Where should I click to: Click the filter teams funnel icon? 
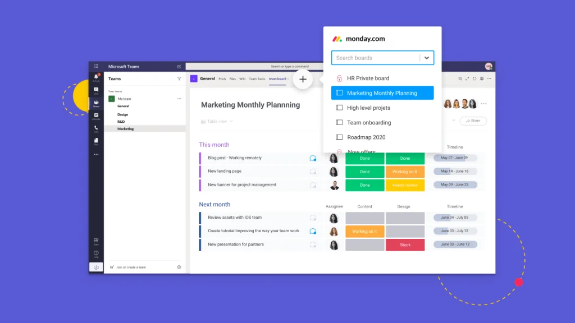click(x=179, y=79)
